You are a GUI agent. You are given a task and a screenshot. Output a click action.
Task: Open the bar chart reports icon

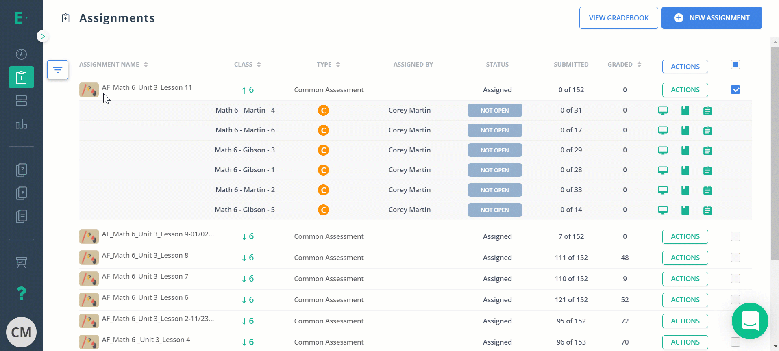click(21, 124)
